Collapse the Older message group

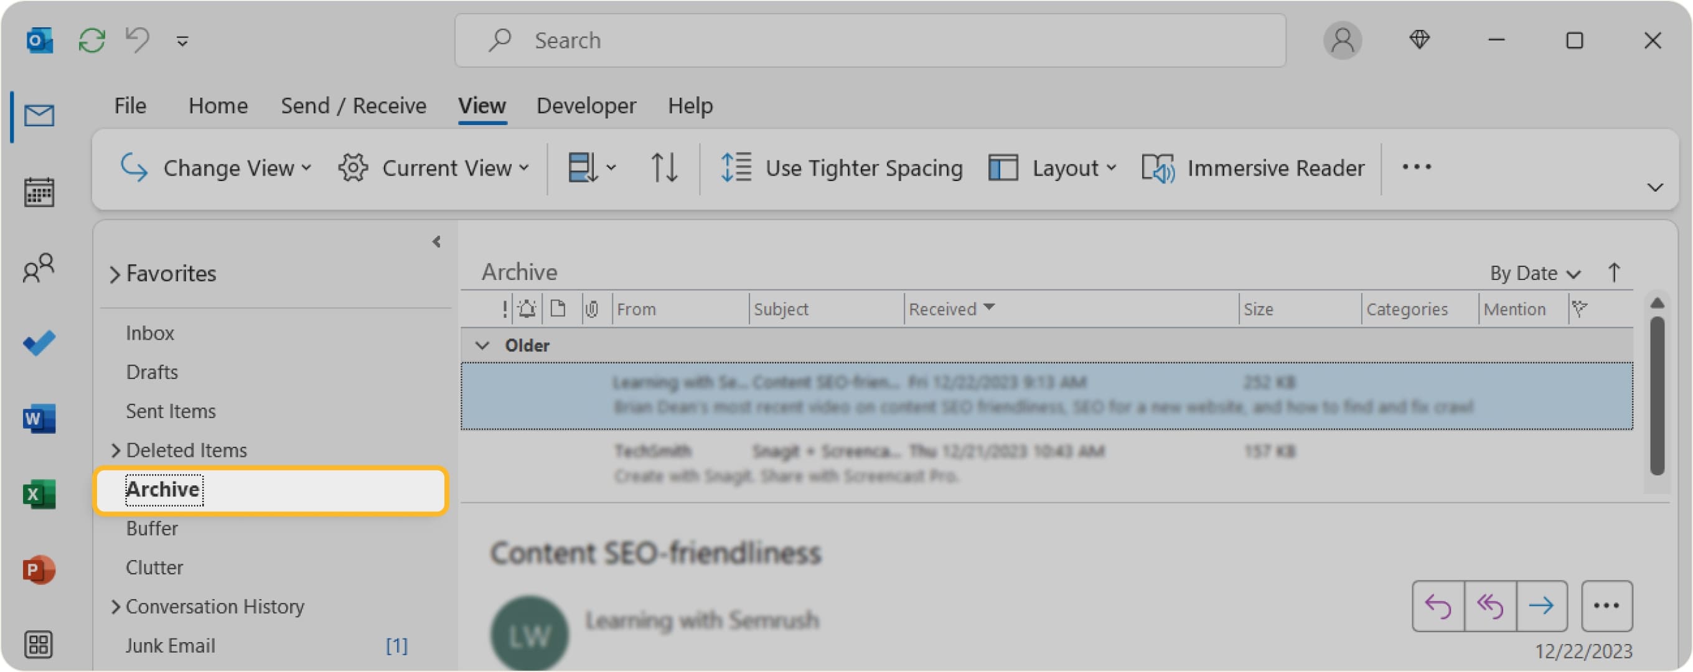point(483,345)
